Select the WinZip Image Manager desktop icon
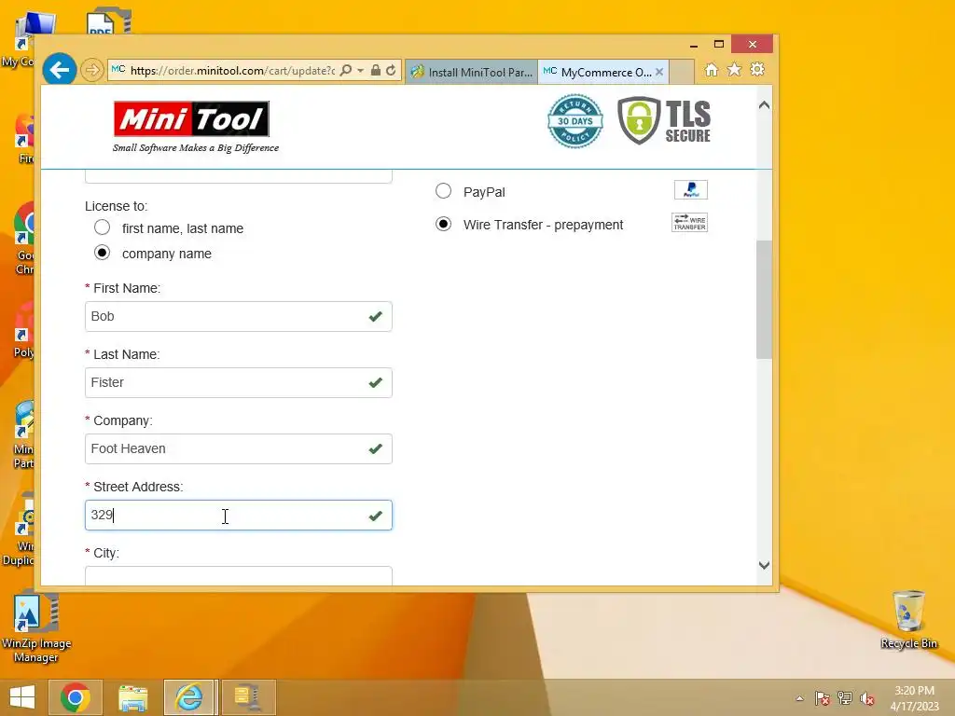 [36, 627]
